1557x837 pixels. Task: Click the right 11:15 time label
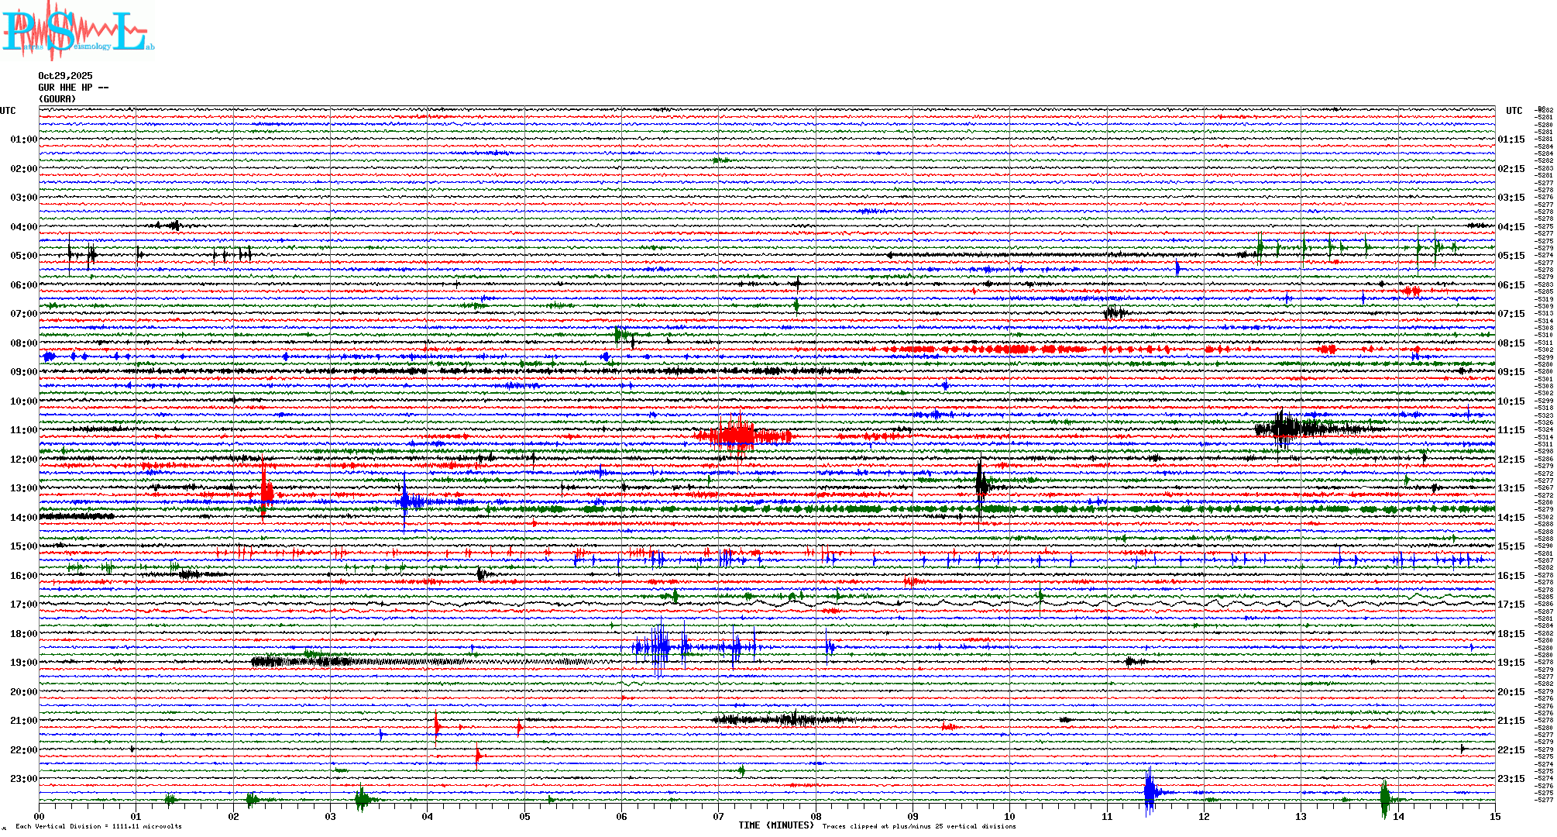1511,430
